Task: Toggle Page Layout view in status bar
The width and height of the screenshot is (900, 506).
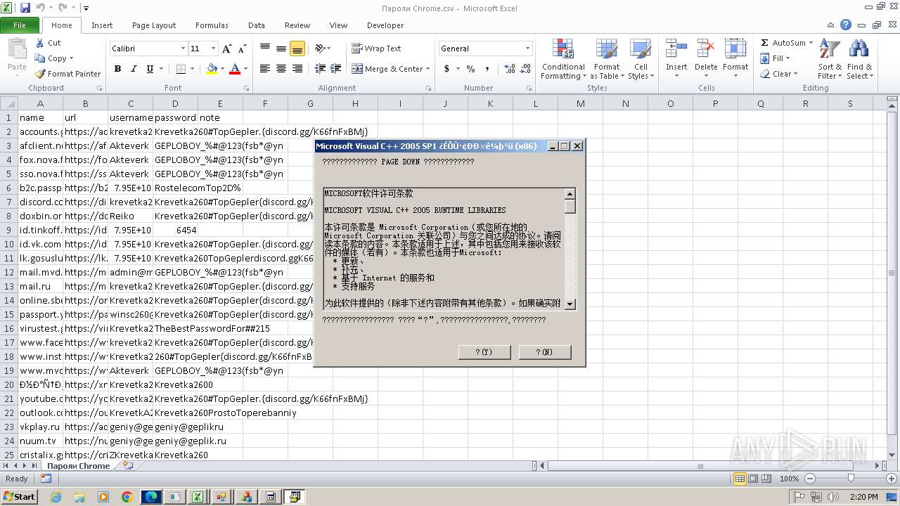Action: tap(752, 479)
